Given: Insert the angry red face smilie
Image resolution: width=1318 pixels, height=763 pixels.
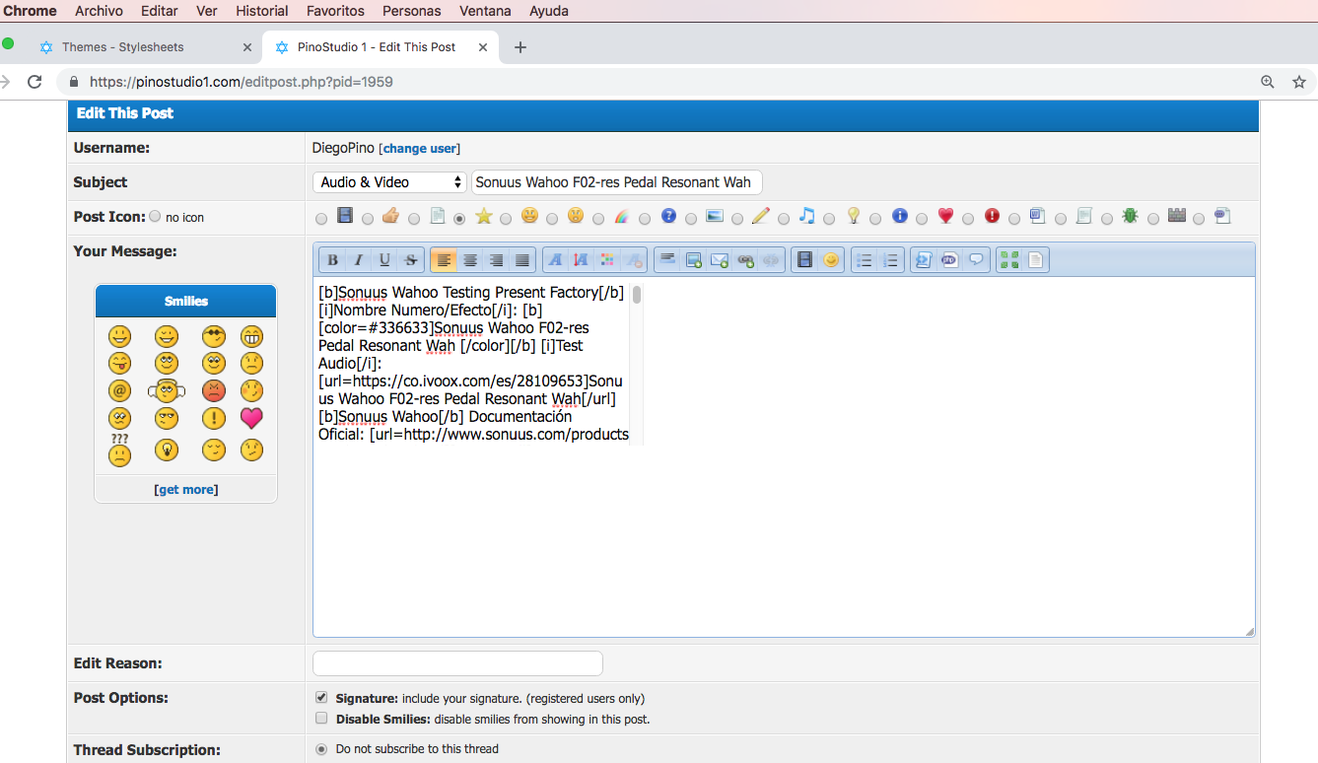Looking at the screenshot, I should tap(214, 390).
